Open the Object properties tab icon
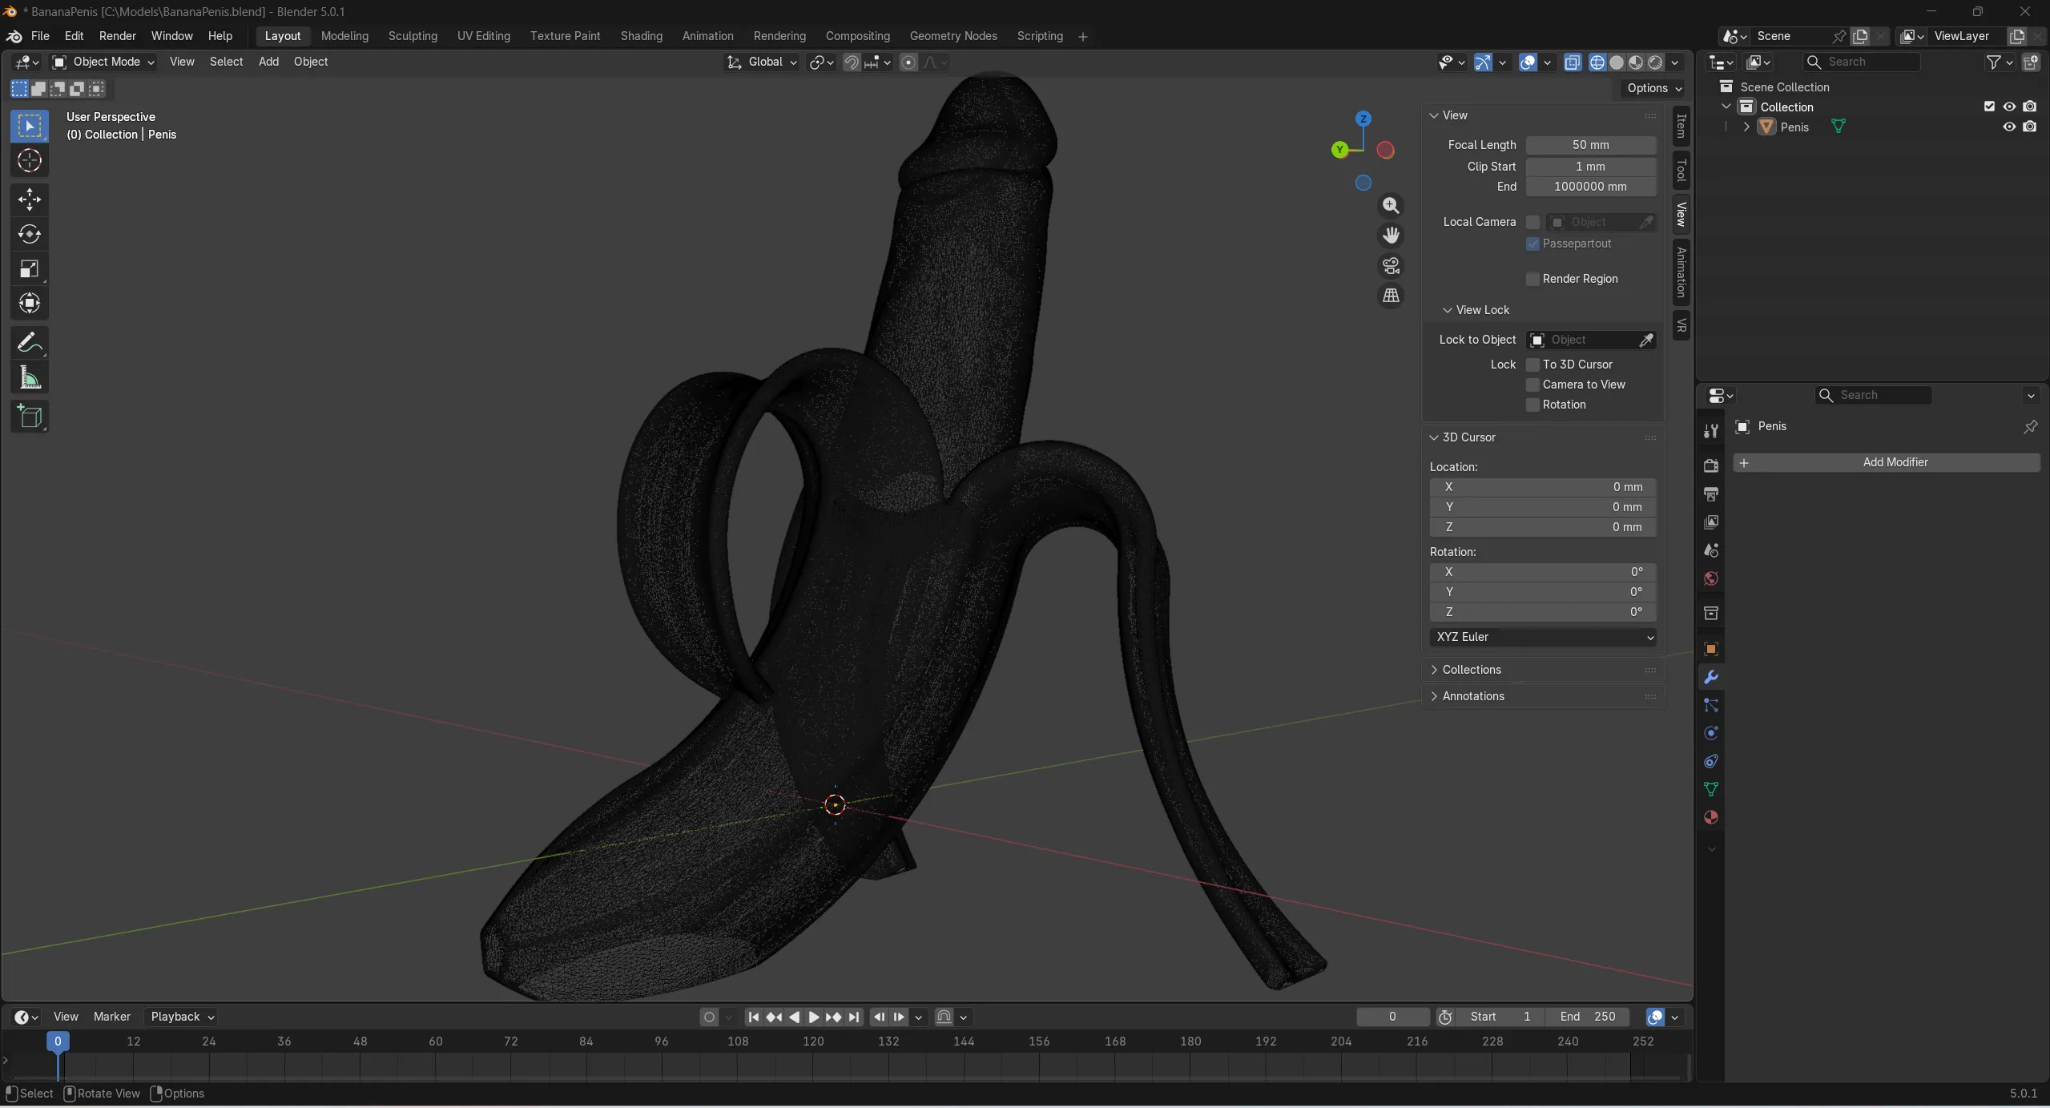Screen dimensions: 2050x1108 [1711, 649]
